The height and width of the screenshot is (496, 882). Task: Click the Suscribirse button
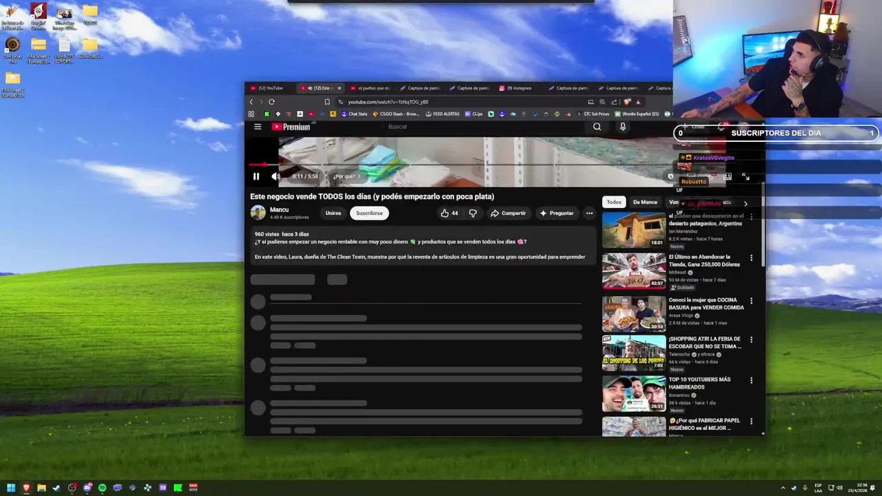pyautogui.click(x=369, y=214)
